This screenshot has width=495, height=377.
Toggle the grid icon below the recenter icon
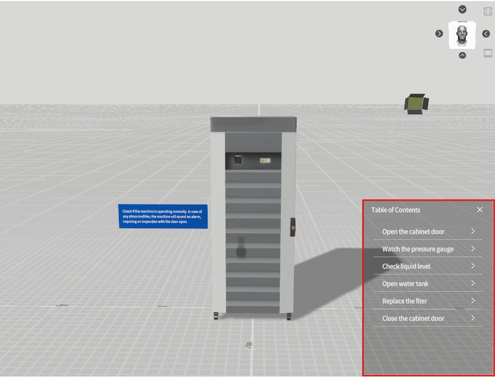coord(487,53)
